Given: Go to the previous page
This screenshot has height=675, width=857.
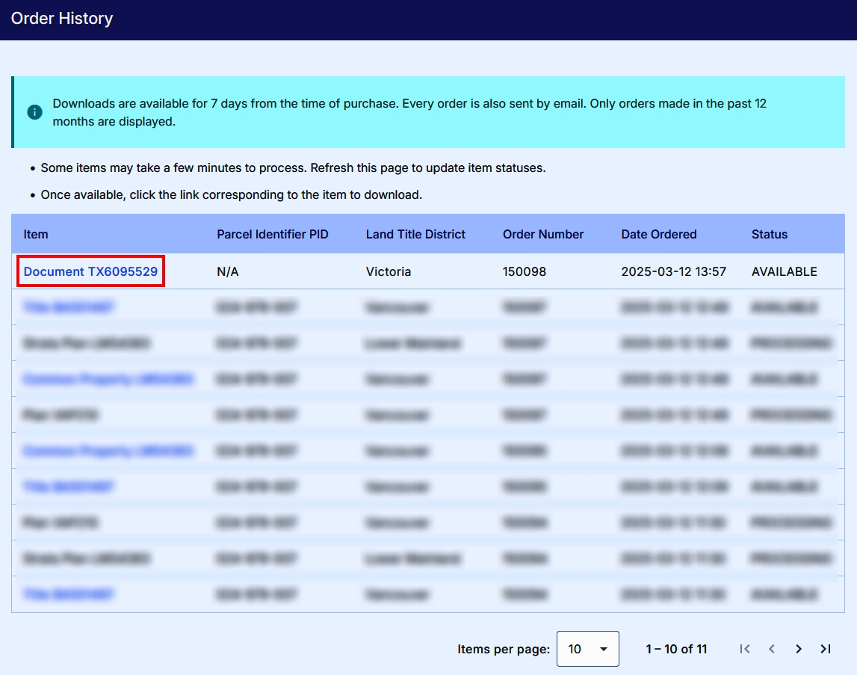Looking at the screenshot, I should (x=772, y=649).
